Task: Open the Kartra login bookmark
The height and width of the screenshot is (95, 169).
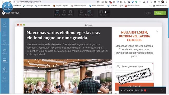Action: point(28,6)
